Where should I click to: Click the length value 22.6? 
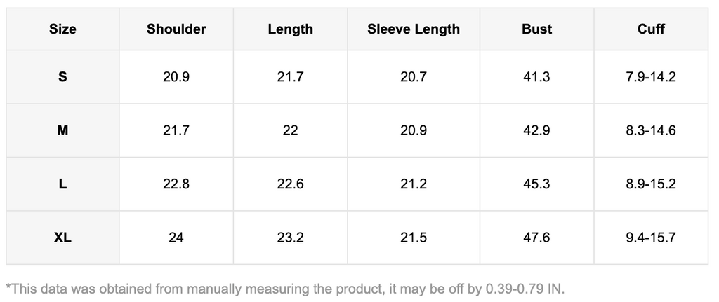coord(290,184)
